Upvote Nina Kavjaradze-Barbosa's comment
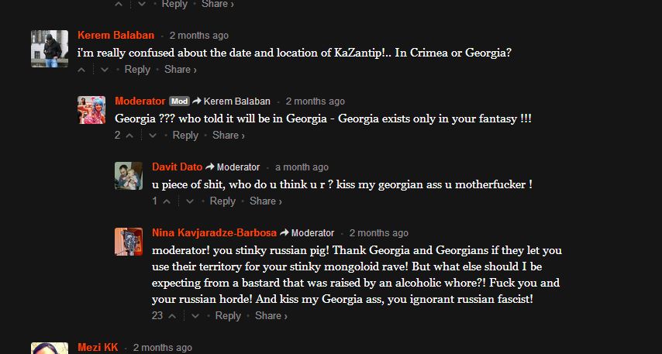The width and height of the screenshot is (662, 354). (x=173, y=316)
